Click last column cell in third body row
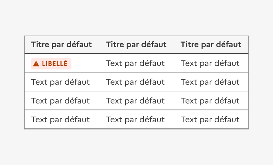Screen dimensions: 273x165 coord(210,101)
